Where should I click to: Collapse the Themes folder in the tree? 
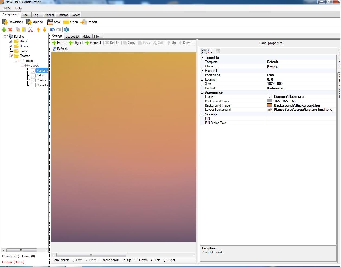click(11, 56)
